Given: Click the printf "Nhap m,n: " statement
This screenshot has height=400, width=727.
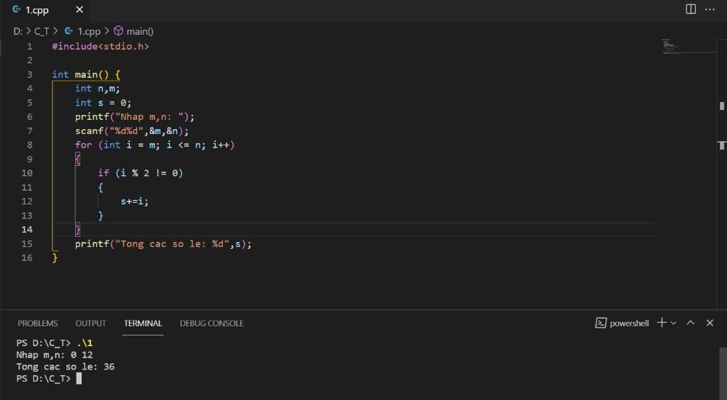Looking at the screenshot, I should coord(135,116).
